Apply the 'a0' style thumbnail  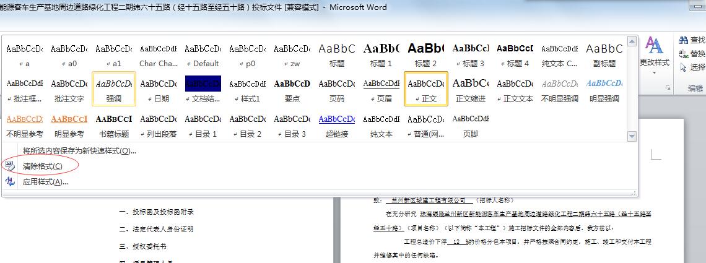tap(69, 54)
